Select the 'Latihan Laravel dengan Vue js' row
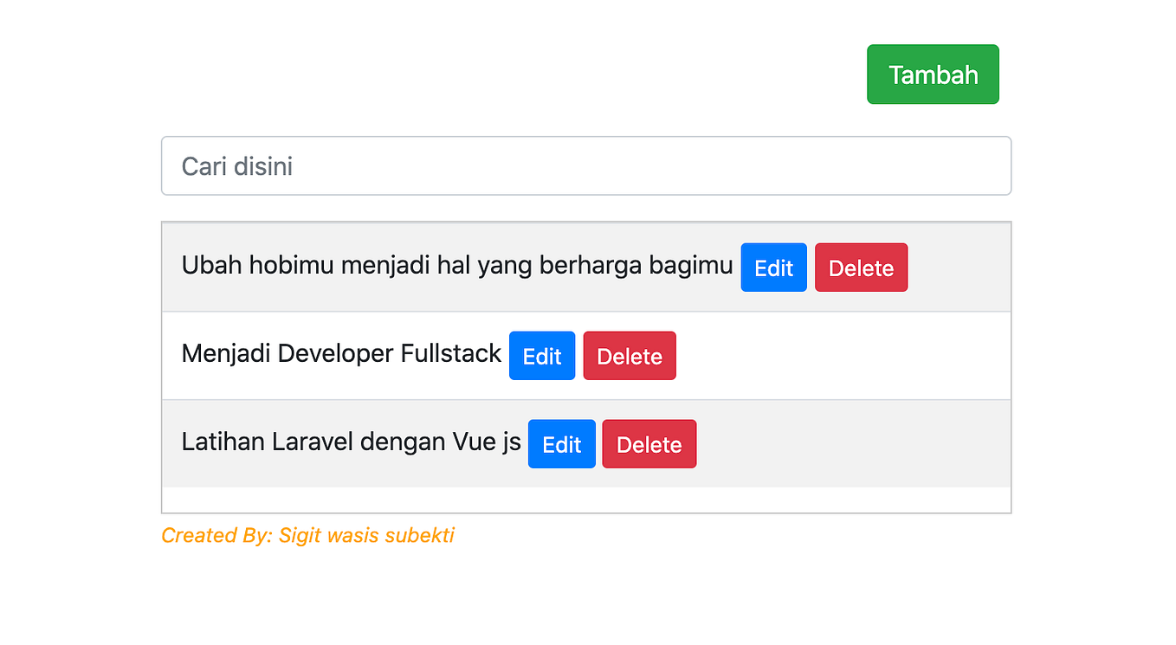Screen dimensions: 1176x645 [x=351, y=442]
